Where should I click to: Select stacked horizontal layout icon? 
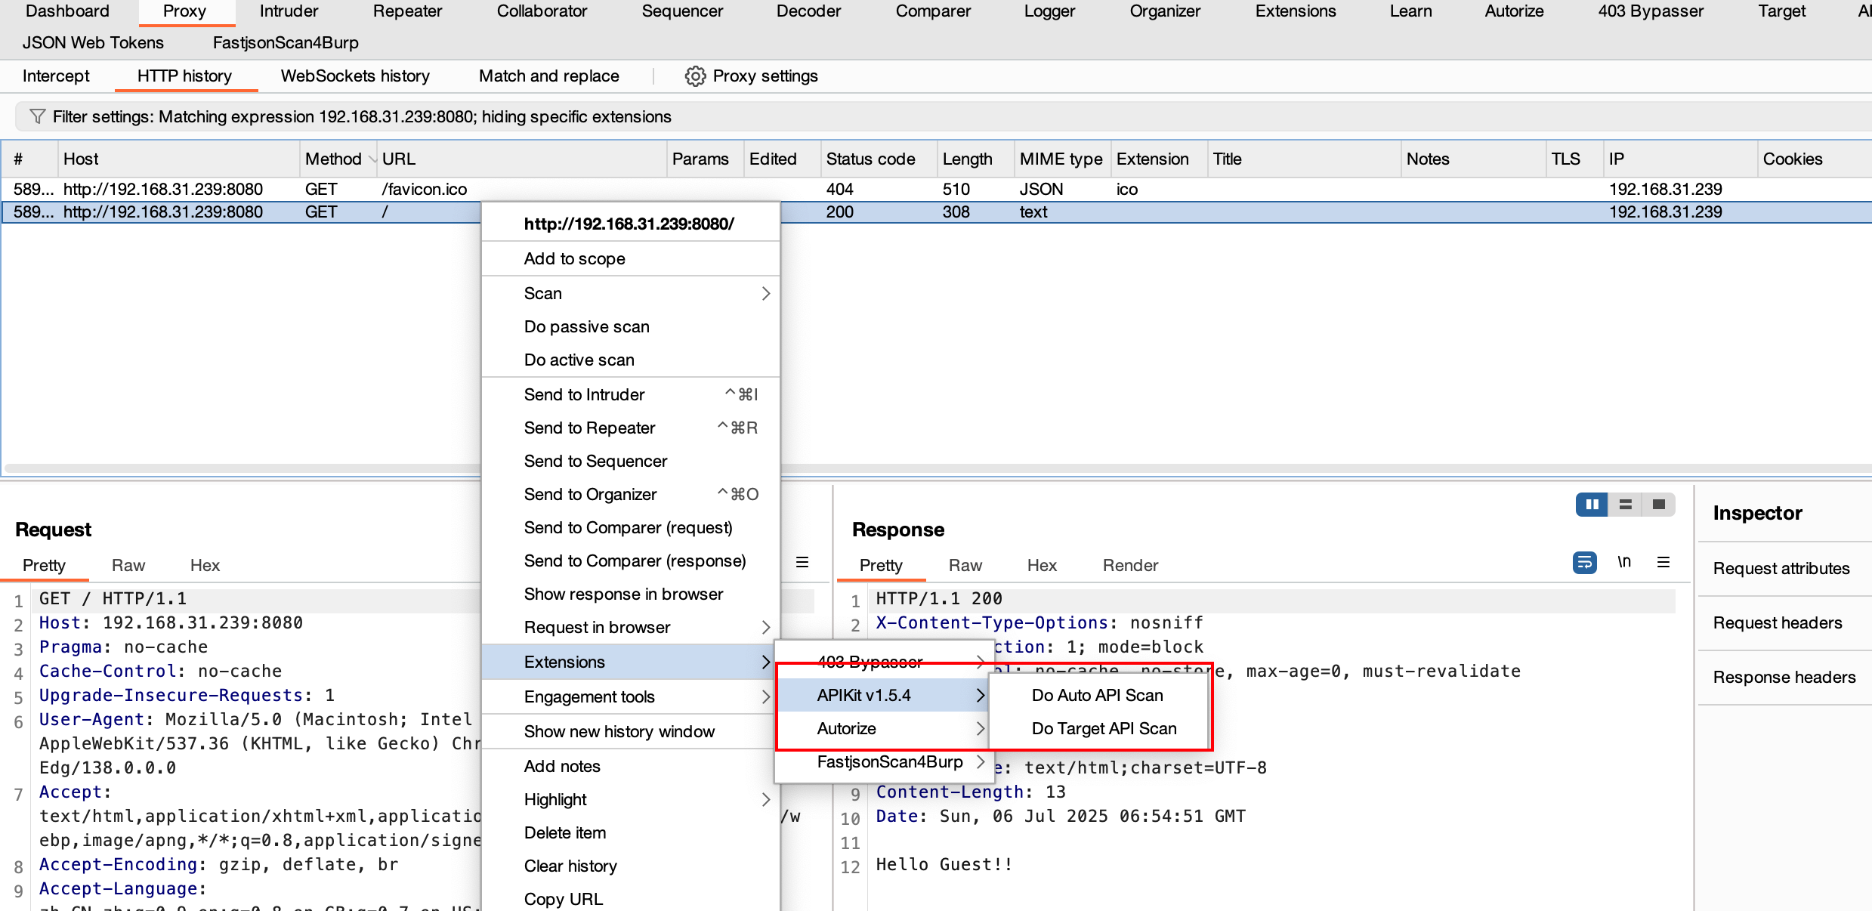click(x=1626, y=505)
